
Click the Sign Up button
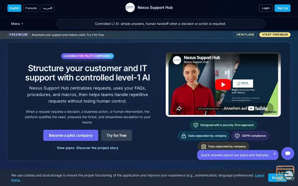tap(282, 8)
